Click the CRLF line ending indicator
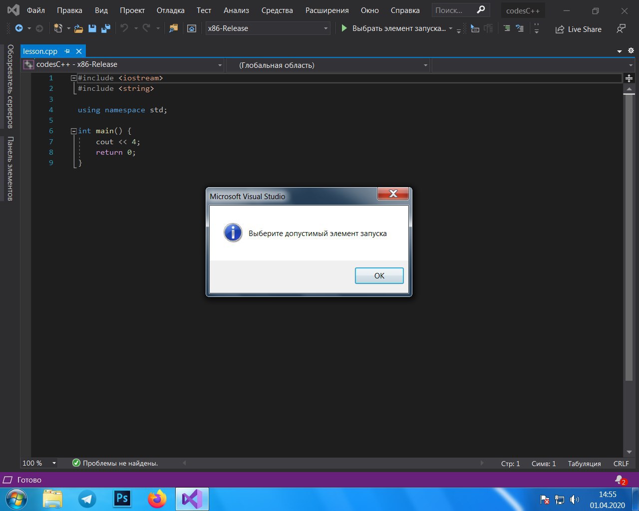Screen dimensions: 639x511 621,464
